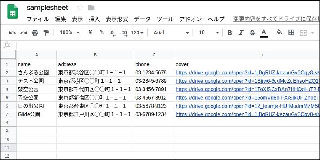Toggle italic text formatting
320x160 pixels.
[x=241, y=33]
